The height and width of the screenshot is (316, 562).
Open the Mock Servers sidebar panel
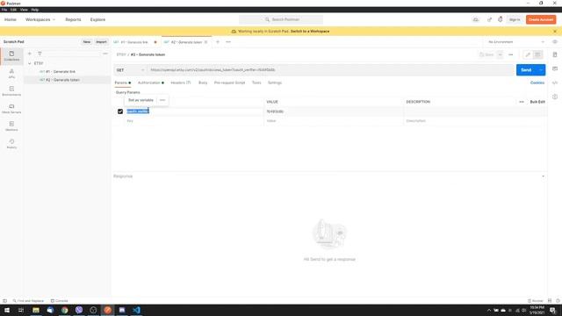pos(11,109)
